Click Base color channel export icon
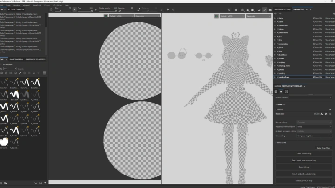 coord(326,114)
